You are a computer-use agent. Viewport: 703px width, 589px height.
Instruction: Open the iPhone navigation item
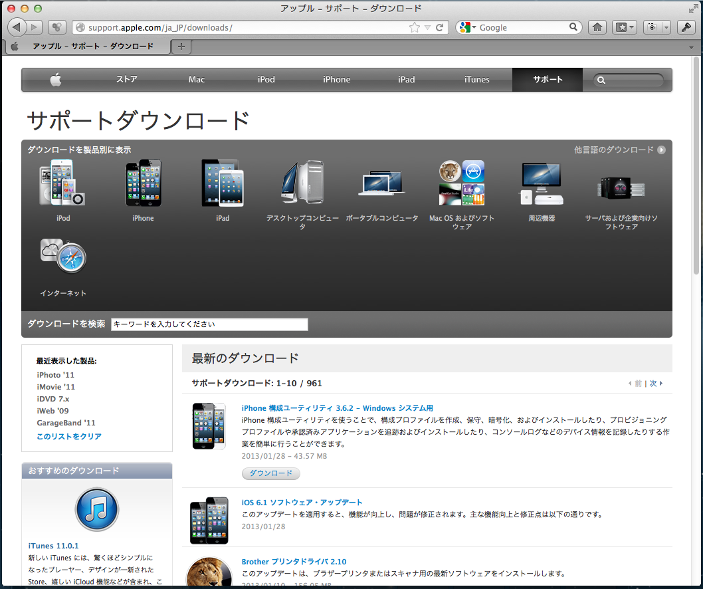[336, 79]
